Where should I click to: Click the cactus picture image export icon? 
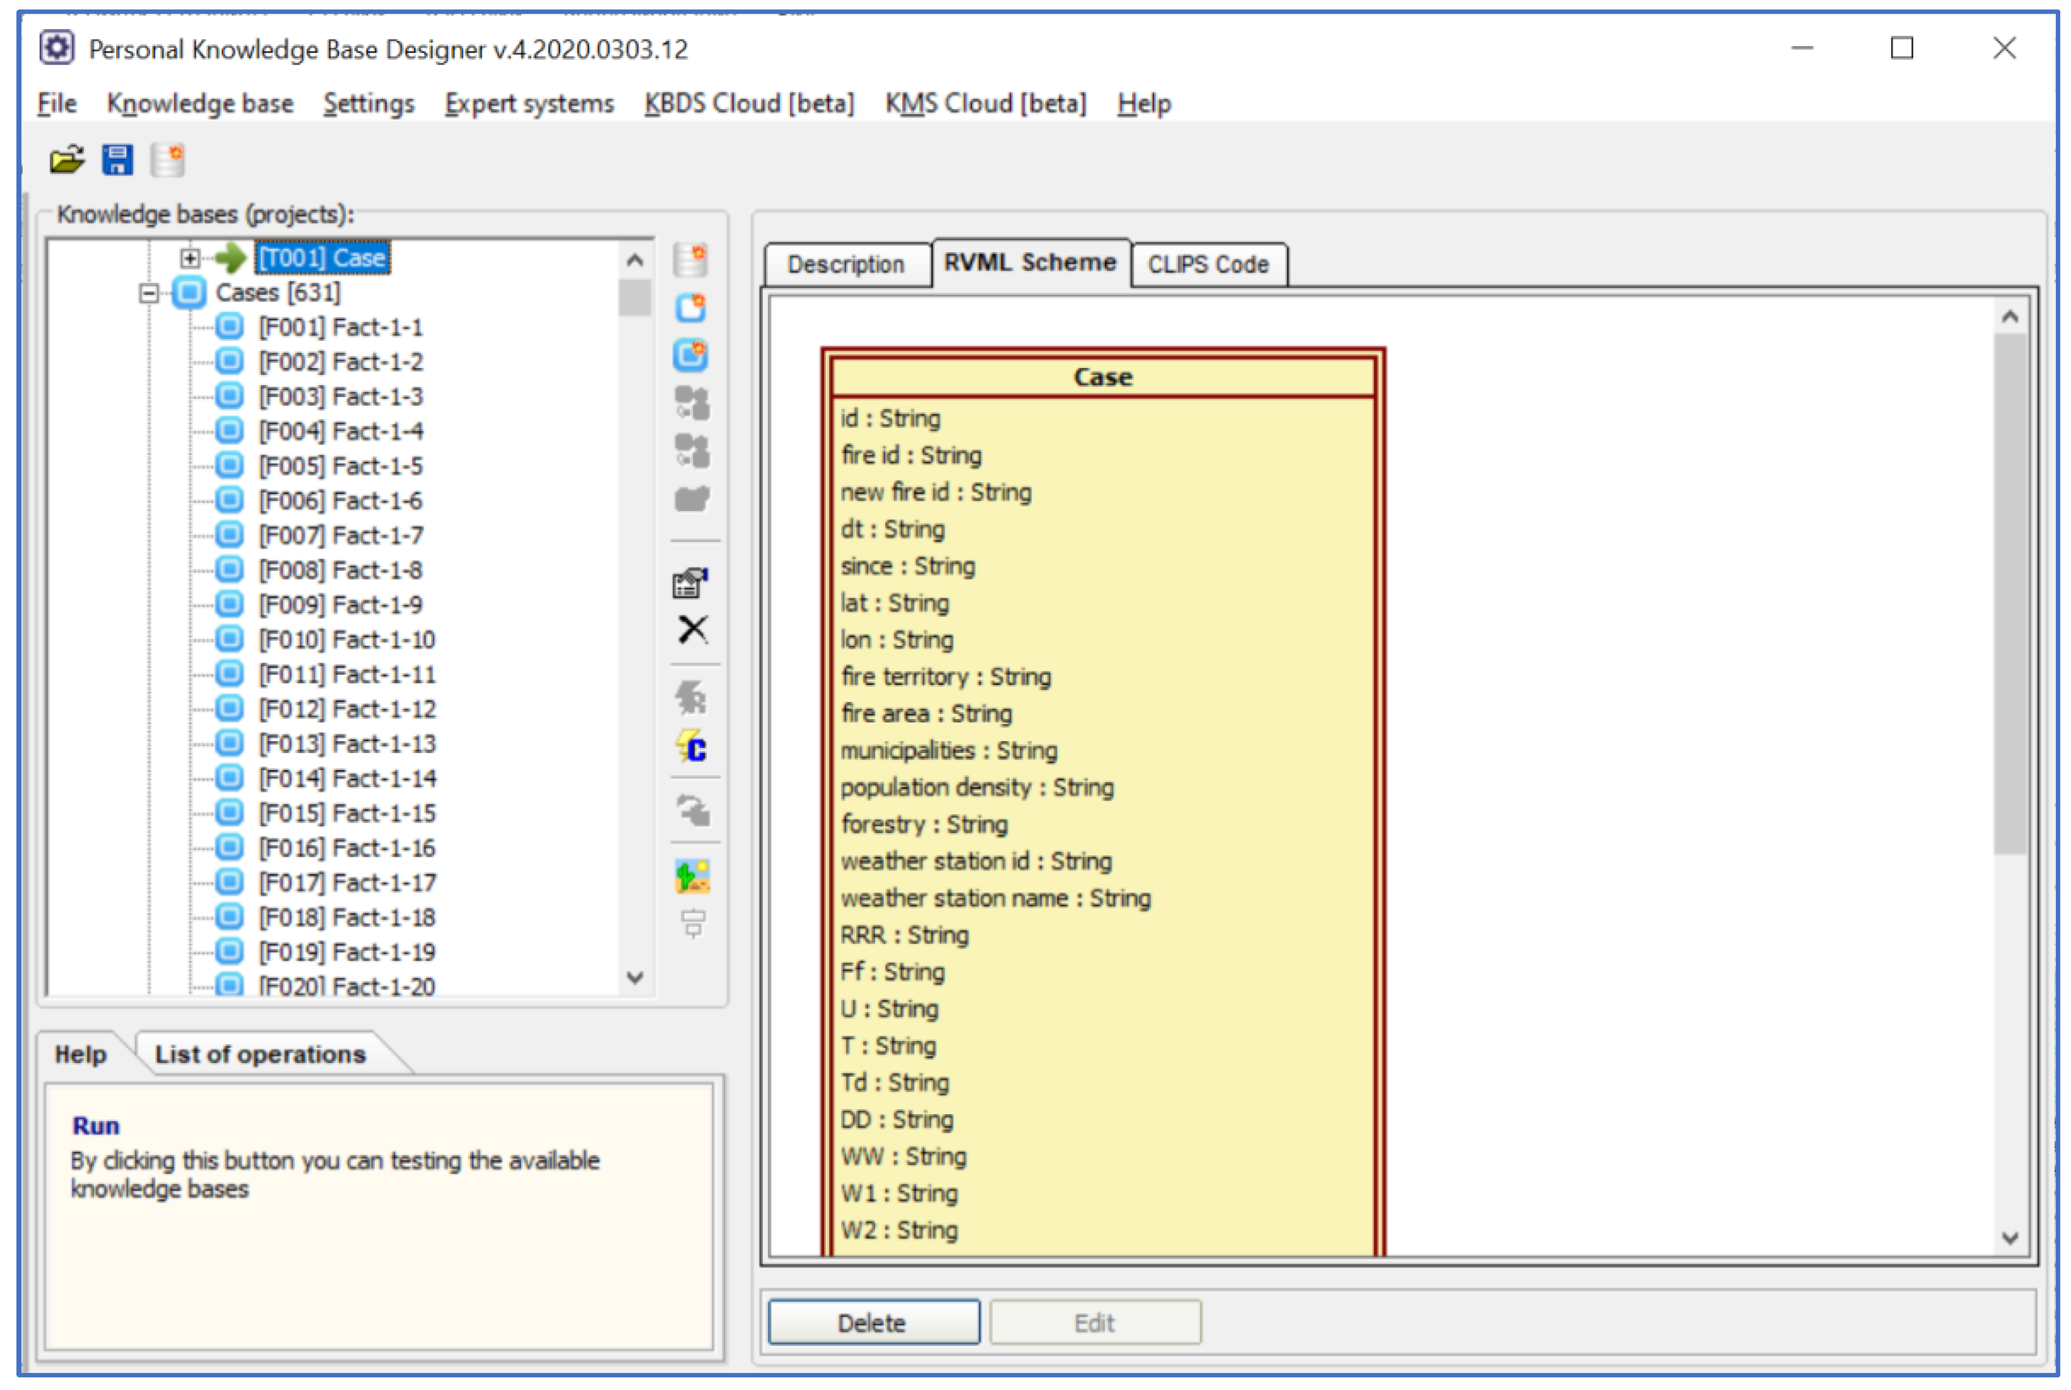tap(692, 877)
